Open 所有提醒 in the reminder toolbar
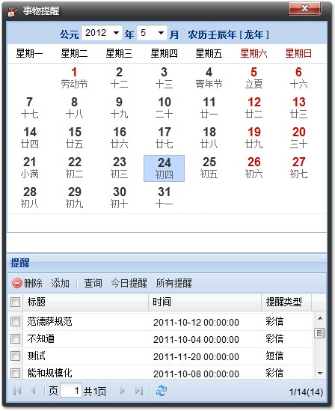The height and width of the screenshot is (411, 335). click(174, 283)
